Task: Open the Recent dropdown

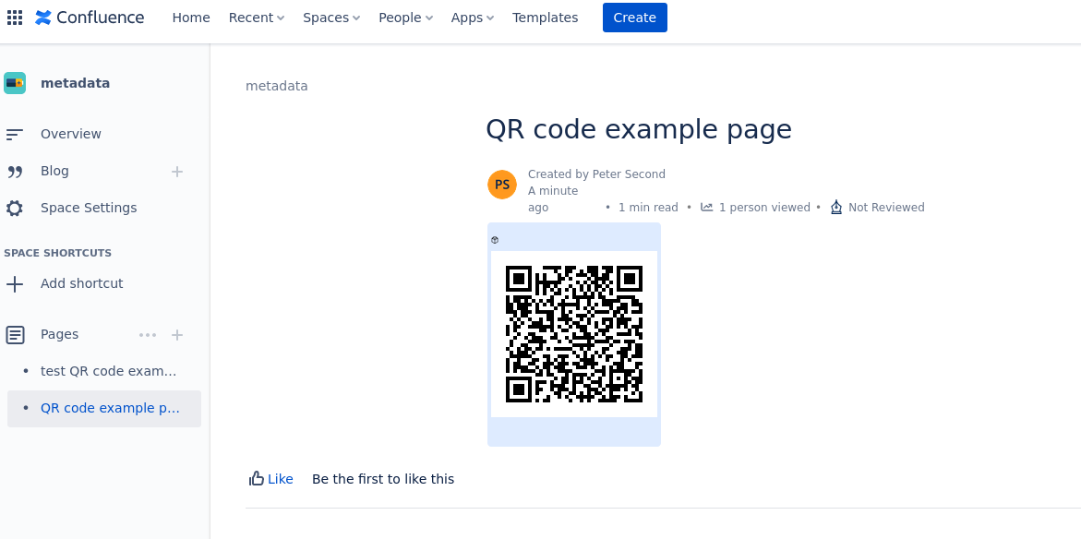Action: (x=256, y=17)
